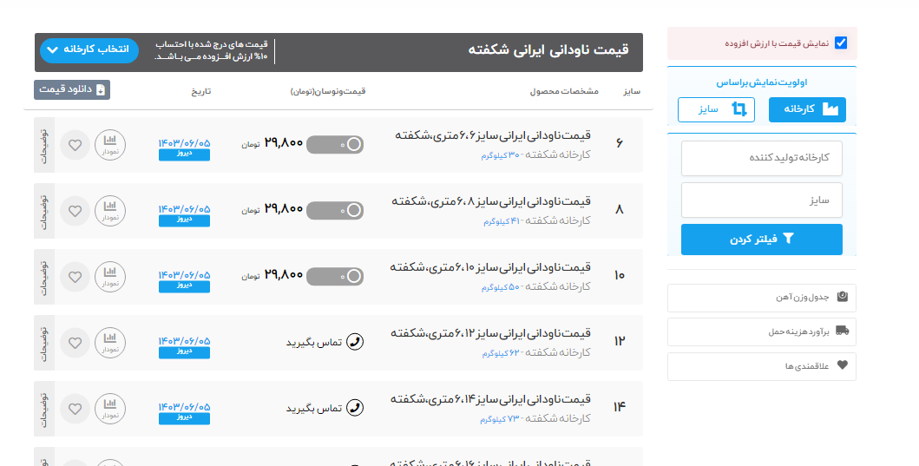Open برآورد هزینه حمل shipping estimate

click(x=761, y=331)
